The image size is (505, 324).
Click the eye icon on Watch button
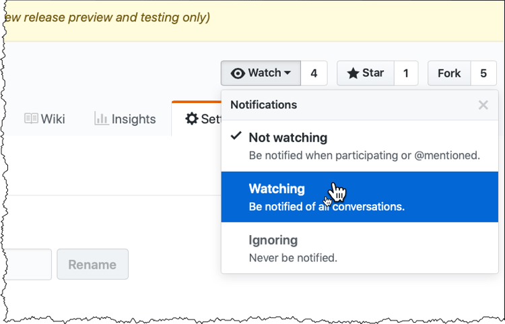click(238, 73)
